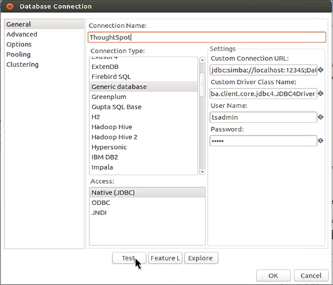
Task: Confirm the connection with OK
Action: click(273, 276)
